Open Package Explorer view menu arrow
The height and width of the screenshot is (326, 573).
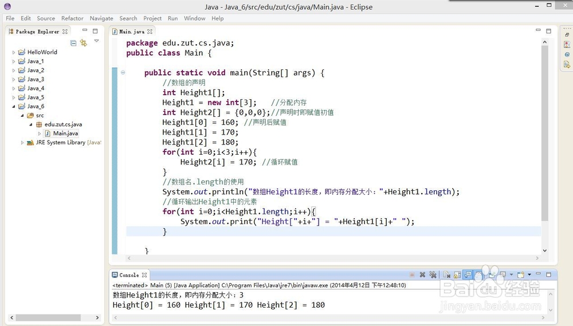(96, 41)
